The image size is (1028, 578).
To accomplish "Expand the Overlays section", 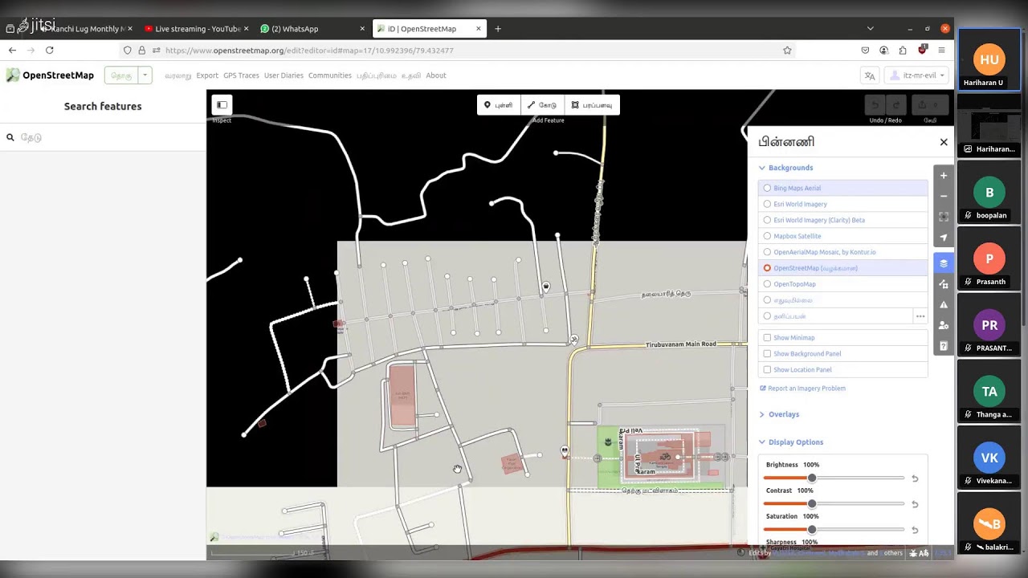I will 783,414.
